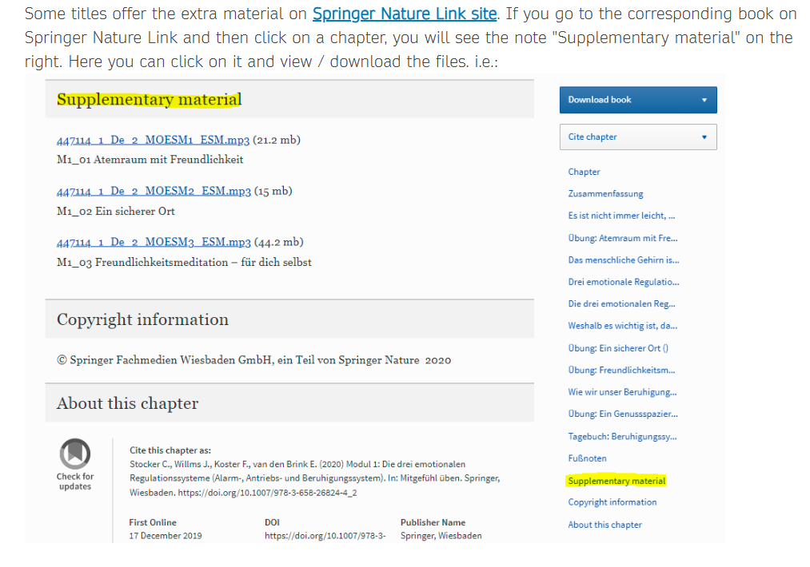Download the MOESM2_ESM.mp3 file
This screenshot has height=567, width=810.
(x=154, y=191)
